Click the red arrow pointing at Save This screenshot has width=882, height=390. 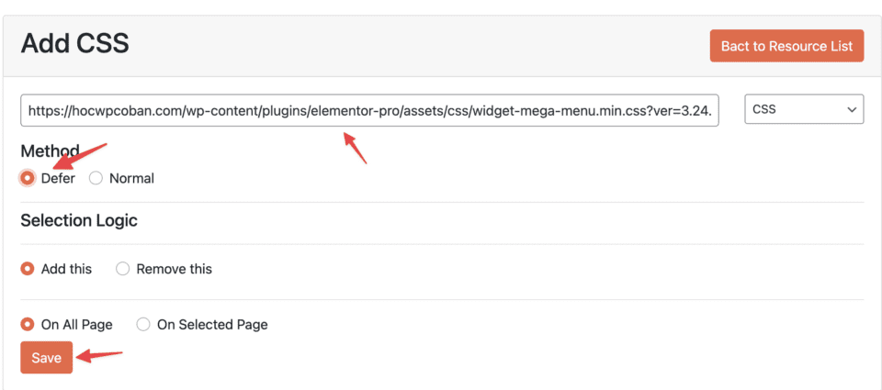99,355
